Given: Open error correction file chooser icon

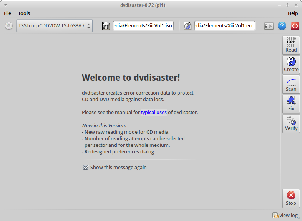Looking at the screenshot, I should point(188,26).
